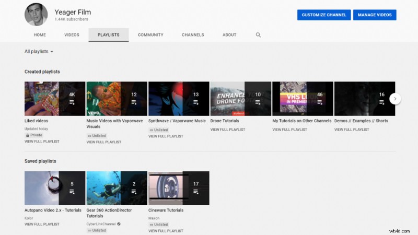This screenshot has height=235, width=418.
Task: Click the Unlisted badge under Music Videos with Vaporwave Visuals
Action: pyautogui.click(x=97, y=136)
